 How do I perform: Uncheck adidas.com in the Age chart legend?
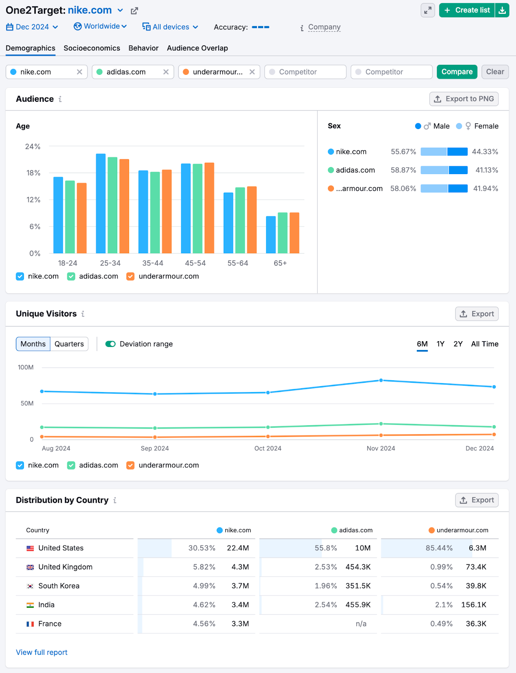[71, 276]
